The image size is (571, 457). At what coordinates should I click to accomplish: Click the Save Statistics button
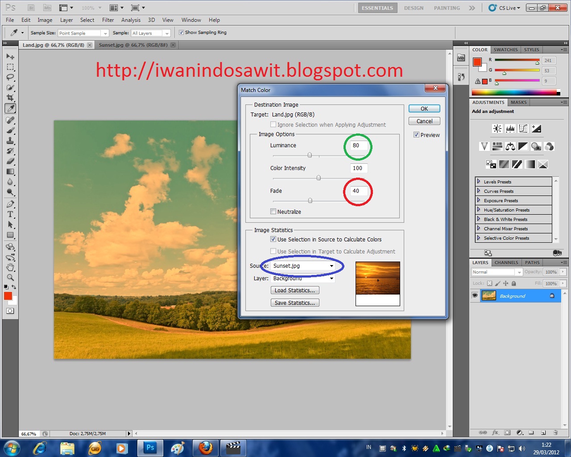[295, 303]
